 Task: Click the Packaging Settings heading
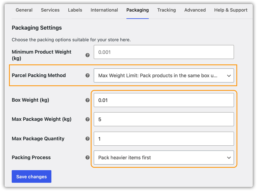[37, 28]
